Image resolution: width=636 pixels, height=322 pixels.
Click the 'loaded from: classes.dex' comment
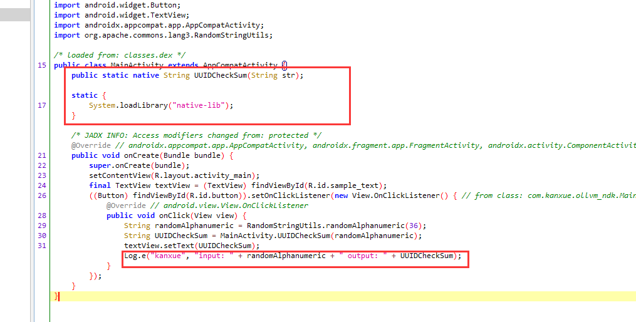pyautogui.click(x=120, y=55)
